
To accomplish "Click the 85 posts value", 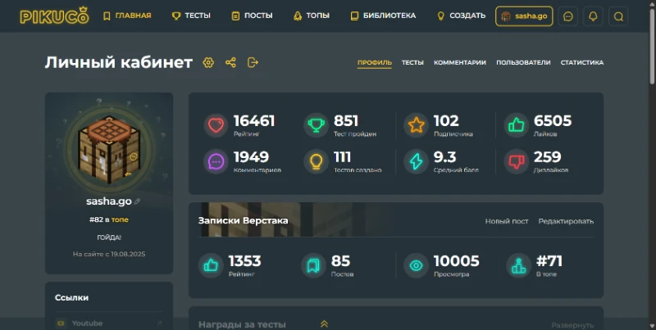I will pyautogui.click(x=340, y=261).
